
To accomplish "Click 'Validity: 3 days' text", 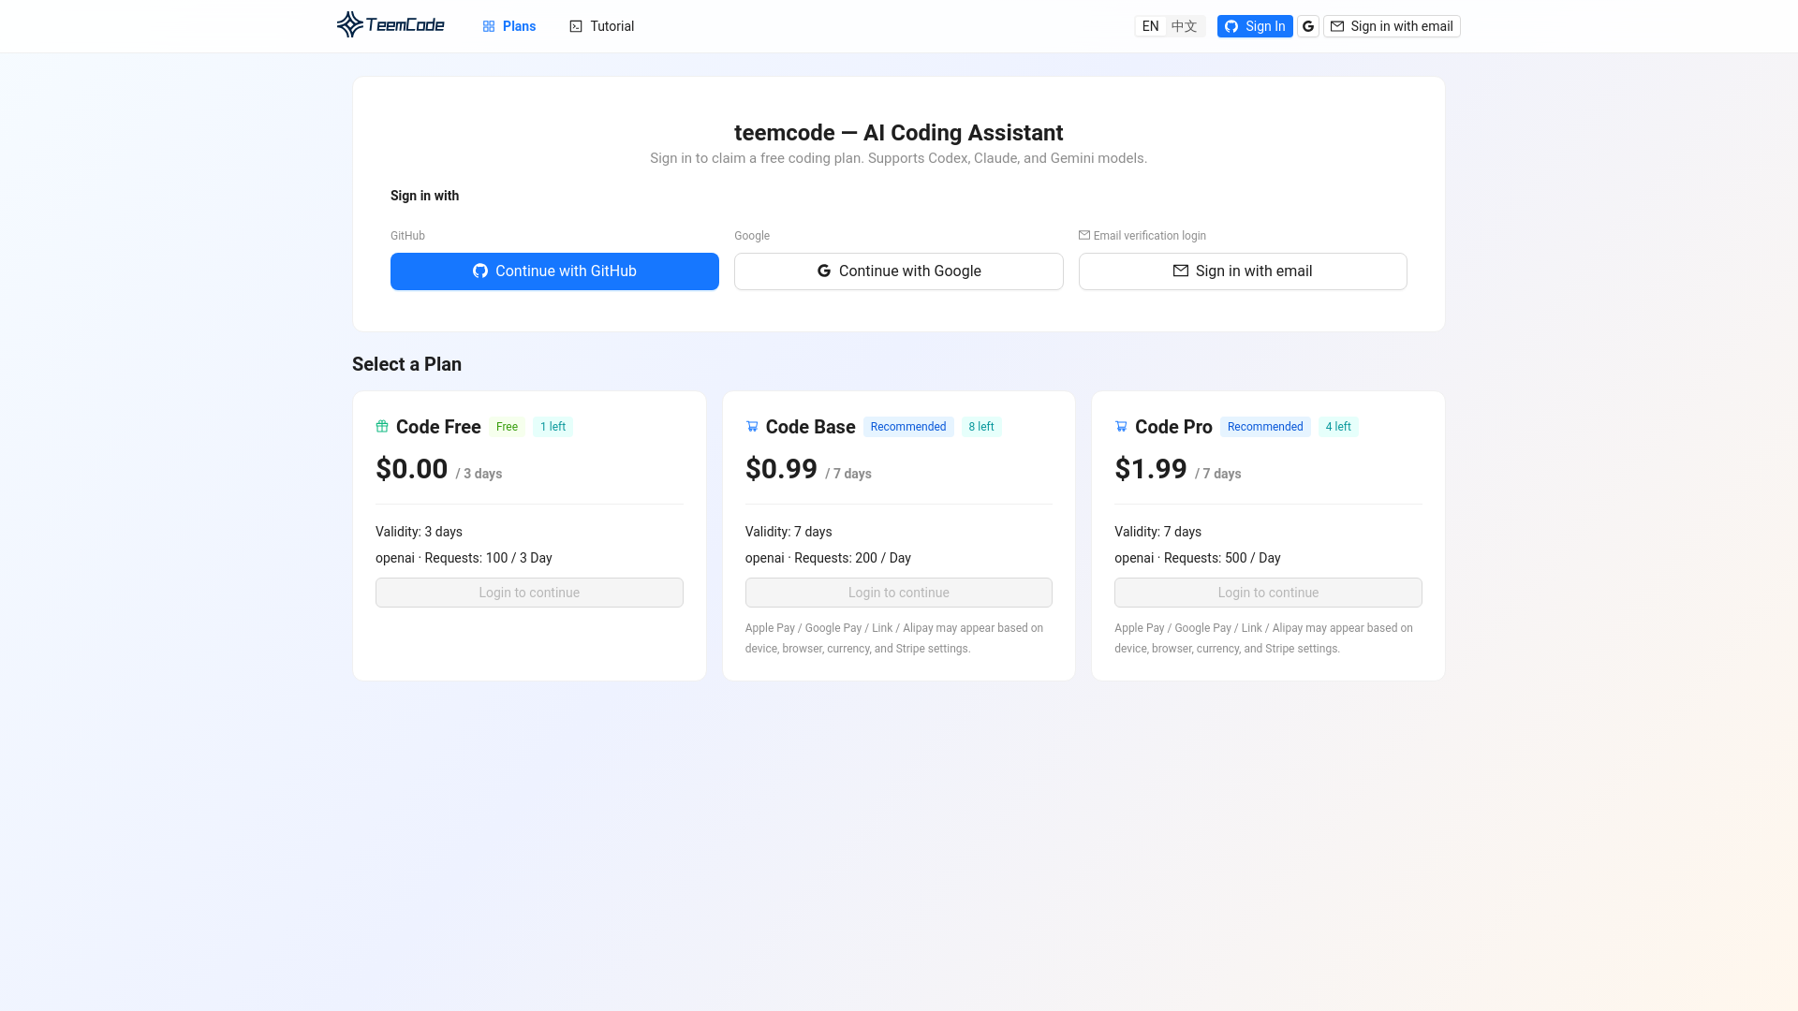I will (x=419, y=532).
